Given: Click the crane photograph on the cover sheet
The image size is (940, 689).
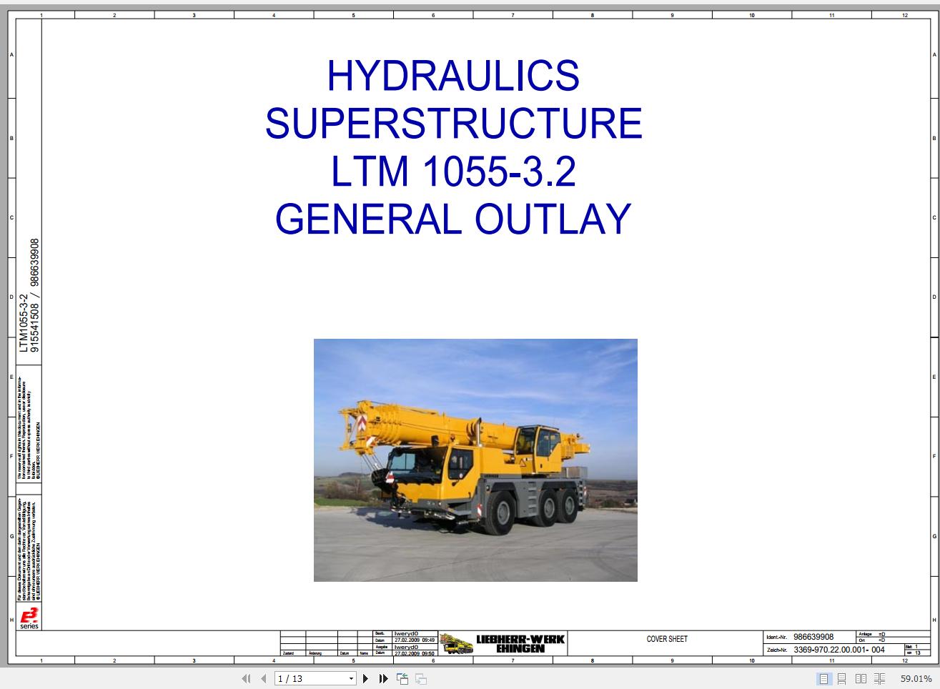Looking at the screenshot, I should [475, 460].
